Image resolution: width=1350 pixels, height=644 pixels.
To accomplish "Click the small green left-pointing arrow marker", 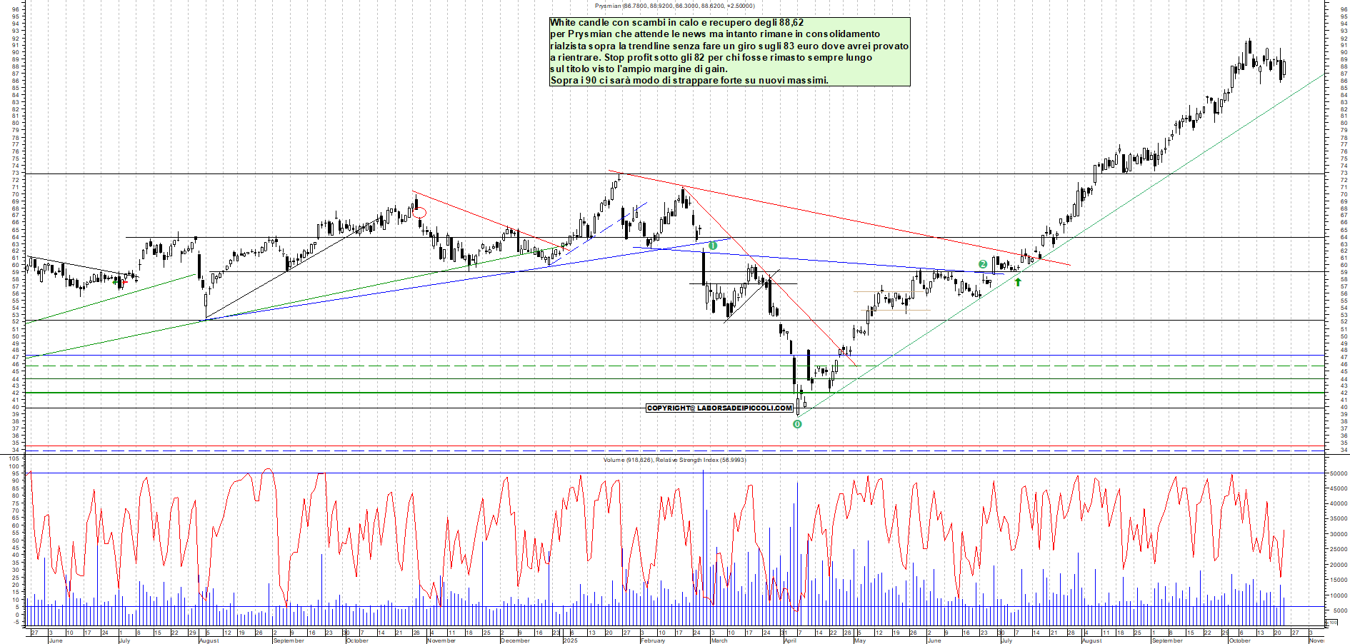I will click(115, 281).
